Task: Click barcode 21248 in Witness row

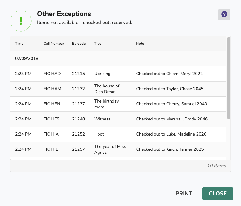Action: [78, 119]
